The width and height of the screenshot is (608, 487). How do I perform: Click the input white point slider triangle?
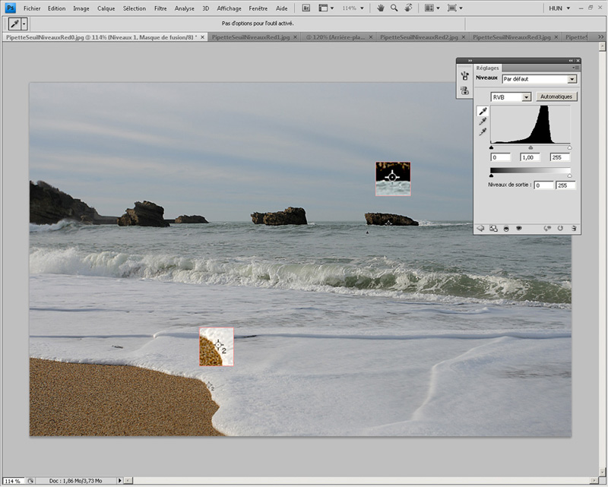click(569, 147)
